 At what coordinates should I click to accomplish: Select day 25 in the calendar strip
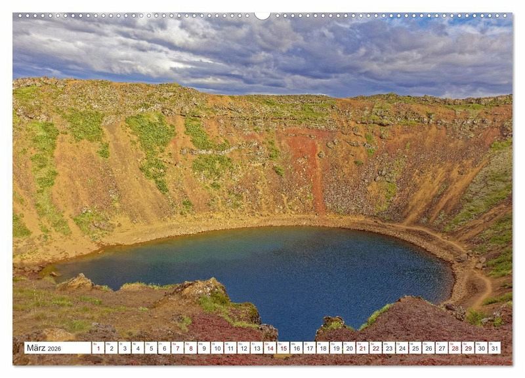point(415,348)
